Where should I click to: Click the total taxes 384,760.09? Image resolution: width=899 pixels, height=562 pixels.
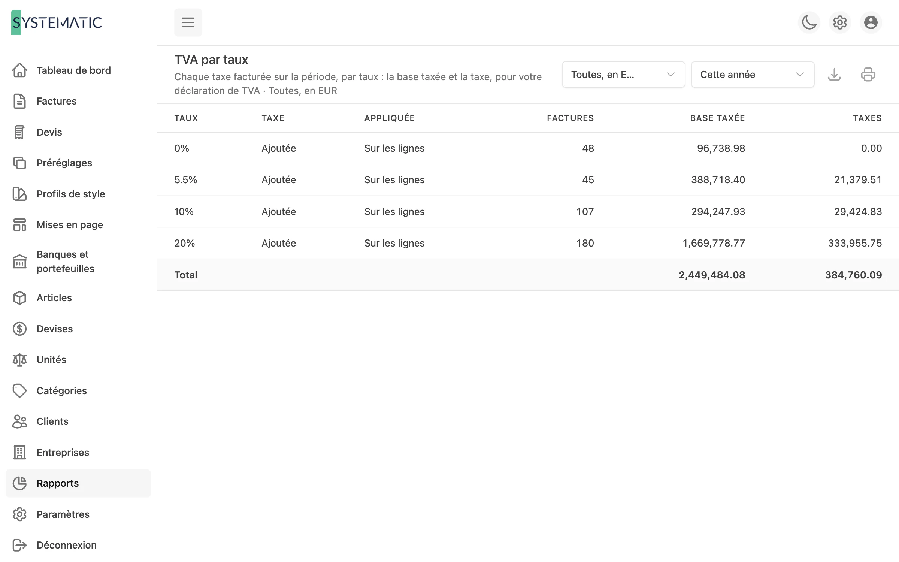[x=853, y=275]
